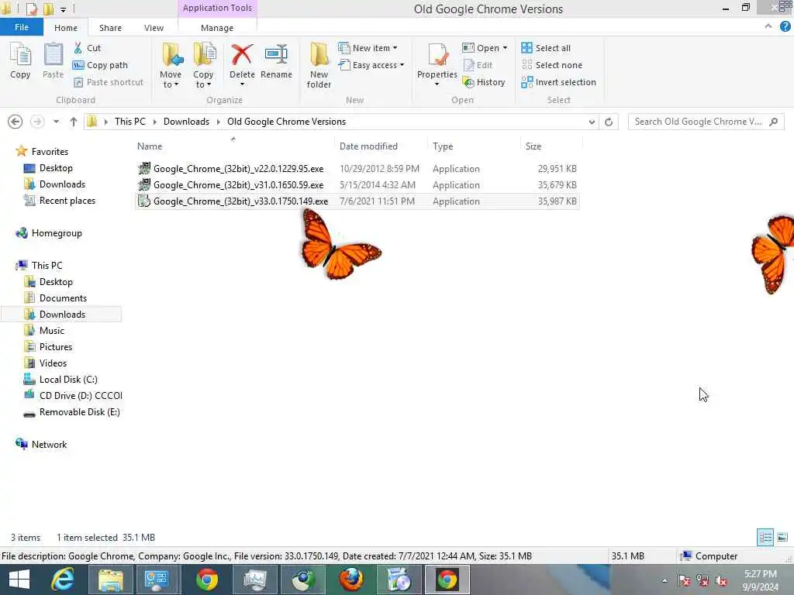Viewport: 794px width, 595px height.
Task: Click Downloads in the address breadcrumb
Action: click(186, 122)
